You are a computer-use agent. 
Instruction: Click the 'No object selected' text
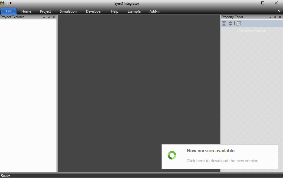[252, 31]
